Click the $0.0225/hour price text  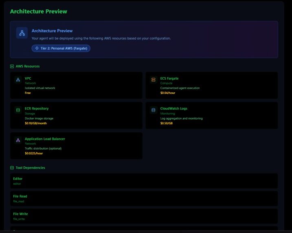pyautogui.click(x=34, y=153)
